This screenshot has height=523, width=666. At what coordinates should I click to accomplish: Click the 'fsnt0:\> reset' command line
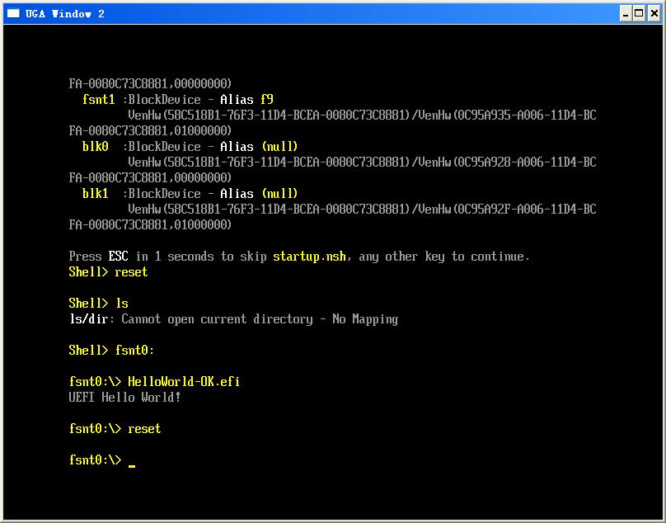click(x=115, y=429)
